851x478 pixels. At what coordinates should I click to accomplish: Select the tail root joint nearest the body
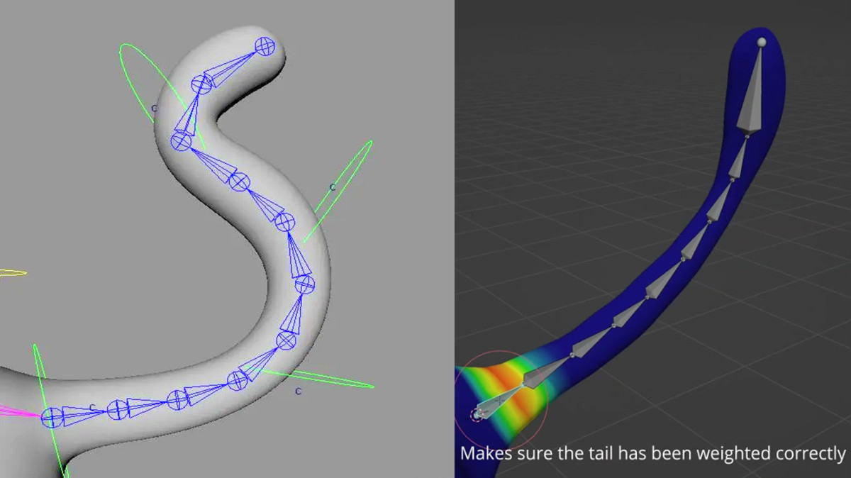tap(51, 418)
